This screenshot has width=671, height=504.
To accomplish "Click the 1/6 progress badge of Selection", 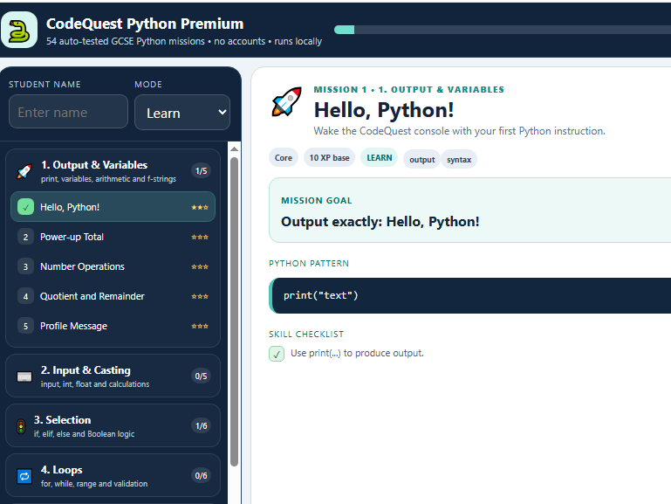I will [x=202, y=425].
